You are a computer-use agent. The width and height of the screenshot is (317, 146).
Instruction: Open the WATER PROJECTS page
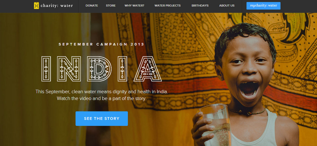click(167, 6)
